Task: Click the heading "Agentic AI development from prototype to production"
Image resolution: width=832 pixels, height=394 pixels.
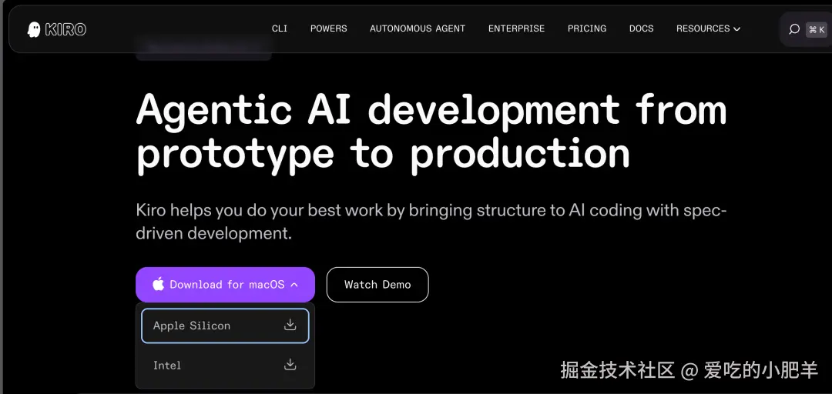Action: pos(431,132)
